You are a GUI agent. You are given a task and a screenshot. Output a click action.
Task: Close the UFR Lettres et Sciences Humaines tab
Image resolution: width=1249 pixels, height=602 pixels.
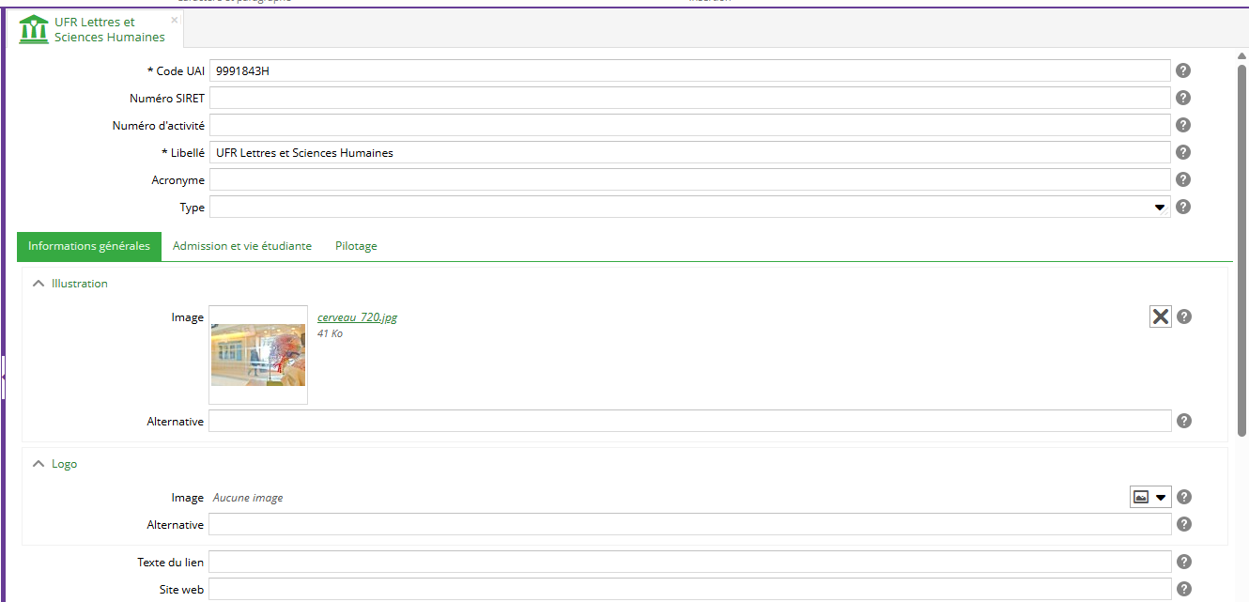pyautogui.click(x=175, y=20)
